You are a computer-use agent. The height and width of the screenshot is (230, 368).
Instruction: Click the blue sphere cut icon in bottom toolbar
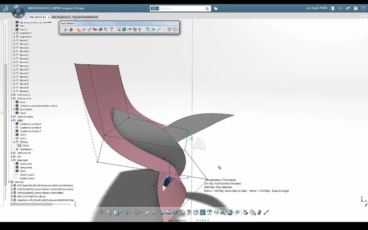click(x=230, y=212)
